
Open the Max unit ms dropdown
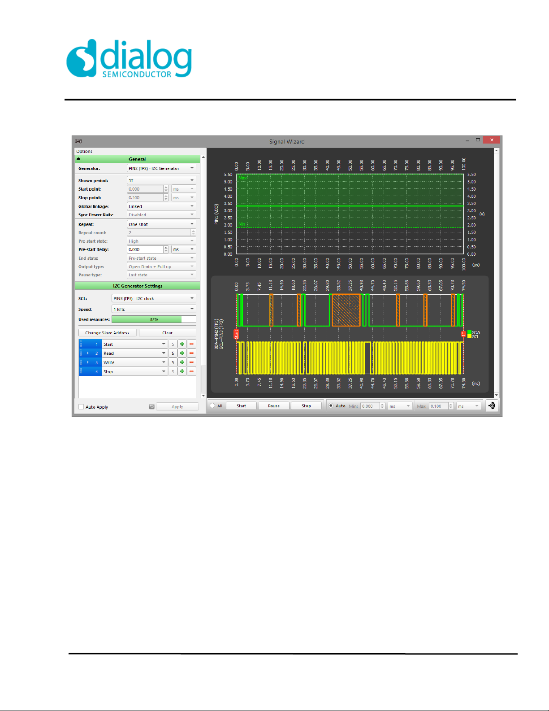tap(469, 406)
